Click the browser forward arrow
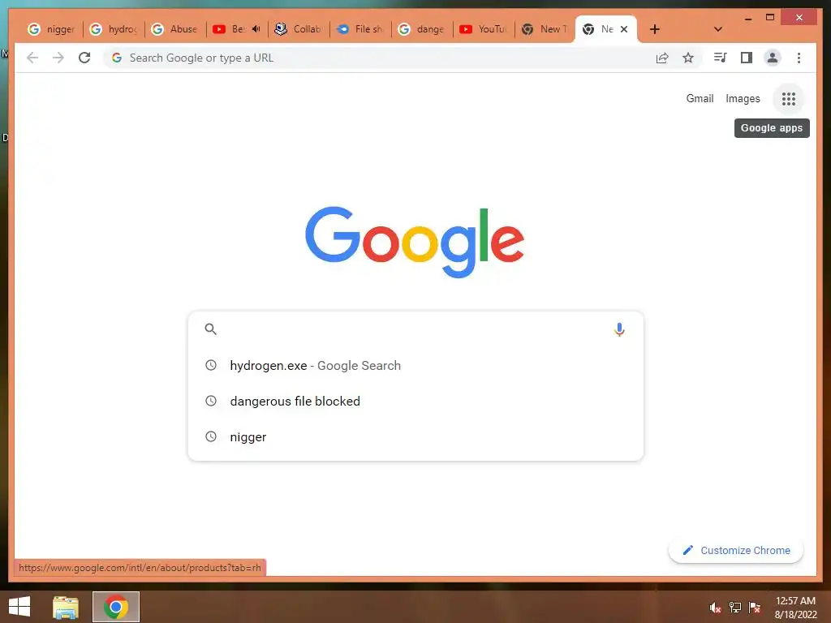 [58, 58]
